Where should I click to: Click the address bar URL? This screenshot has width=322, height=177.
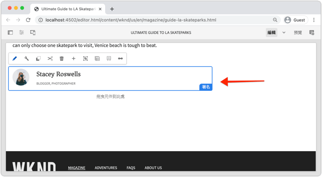click(x=131, y=20)
